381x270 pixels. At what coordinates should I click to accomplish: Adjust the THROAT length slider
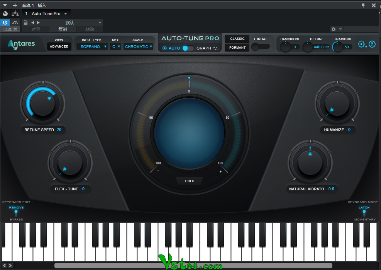click(x=261, y=46)
